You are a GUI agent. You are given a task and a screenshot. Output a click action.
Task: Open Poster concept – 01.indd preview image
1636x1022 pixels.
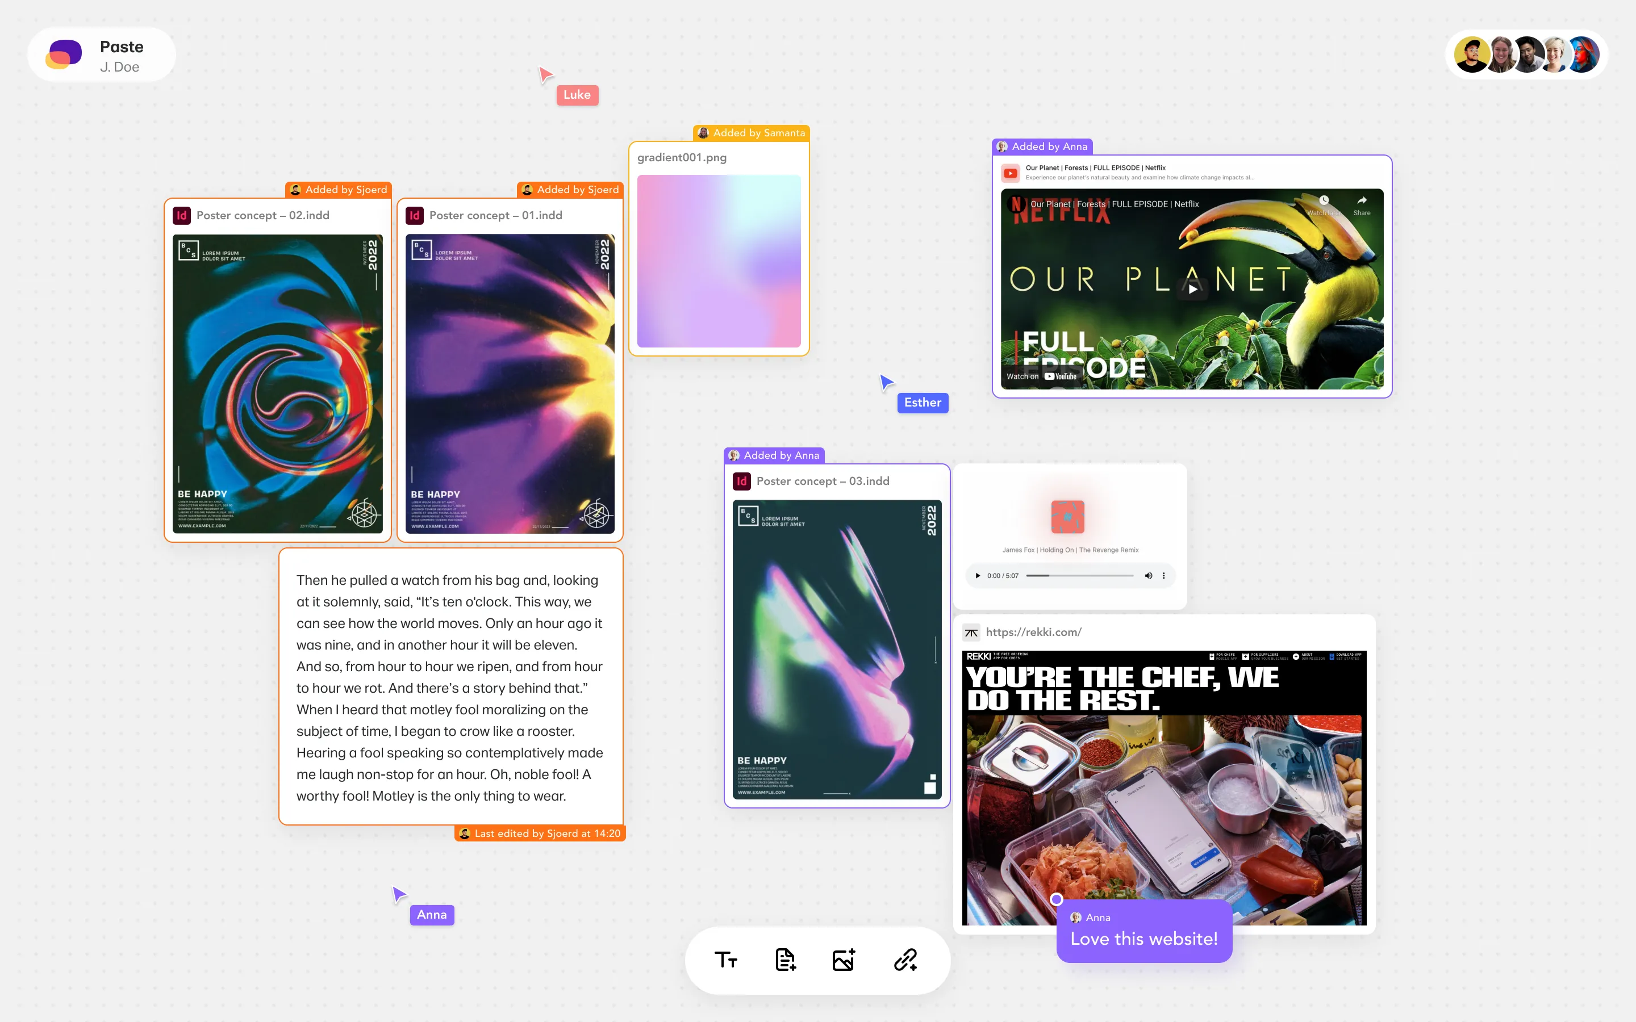[510, 384]
